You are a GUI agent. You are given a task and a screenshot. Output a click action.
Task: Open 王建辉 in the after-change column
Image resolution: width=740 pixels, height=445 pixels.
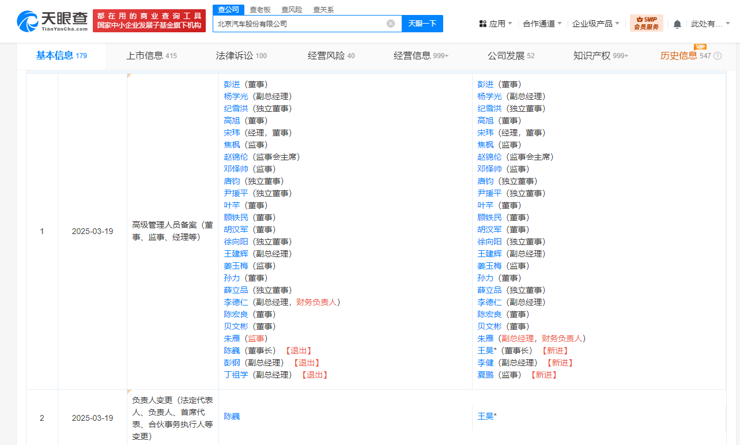[490, 254]
